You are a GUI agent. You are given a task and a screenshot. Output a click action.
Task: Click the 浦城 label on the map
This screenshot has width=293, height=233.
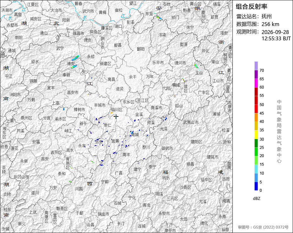[216, 114]
